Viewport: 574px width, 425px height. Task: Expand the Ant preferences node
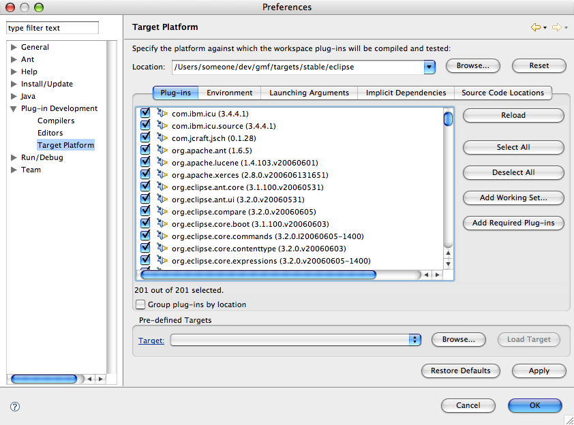(x=14, y=59)
